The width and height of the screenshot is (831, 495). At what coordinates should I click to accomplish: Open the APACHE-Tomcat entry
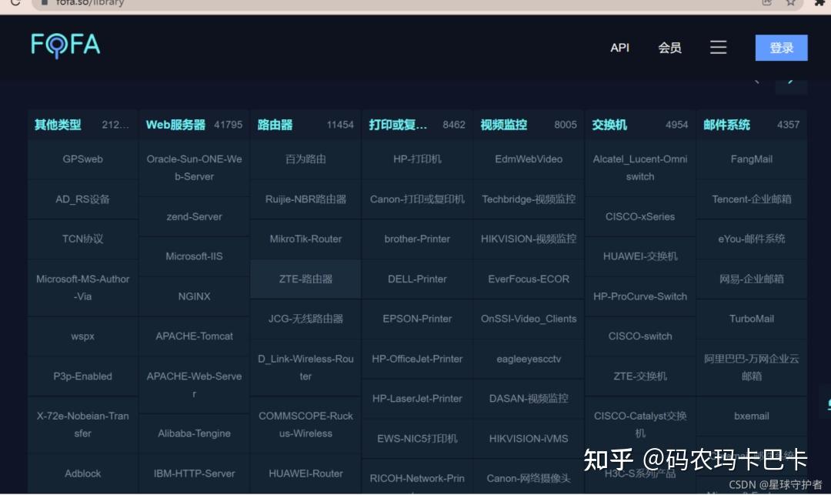(193, 336)
